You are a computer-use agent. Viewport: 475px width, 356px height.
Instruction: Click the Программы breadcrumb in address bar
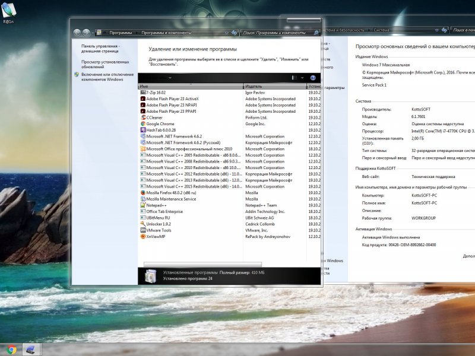click(x=121, y=33)
